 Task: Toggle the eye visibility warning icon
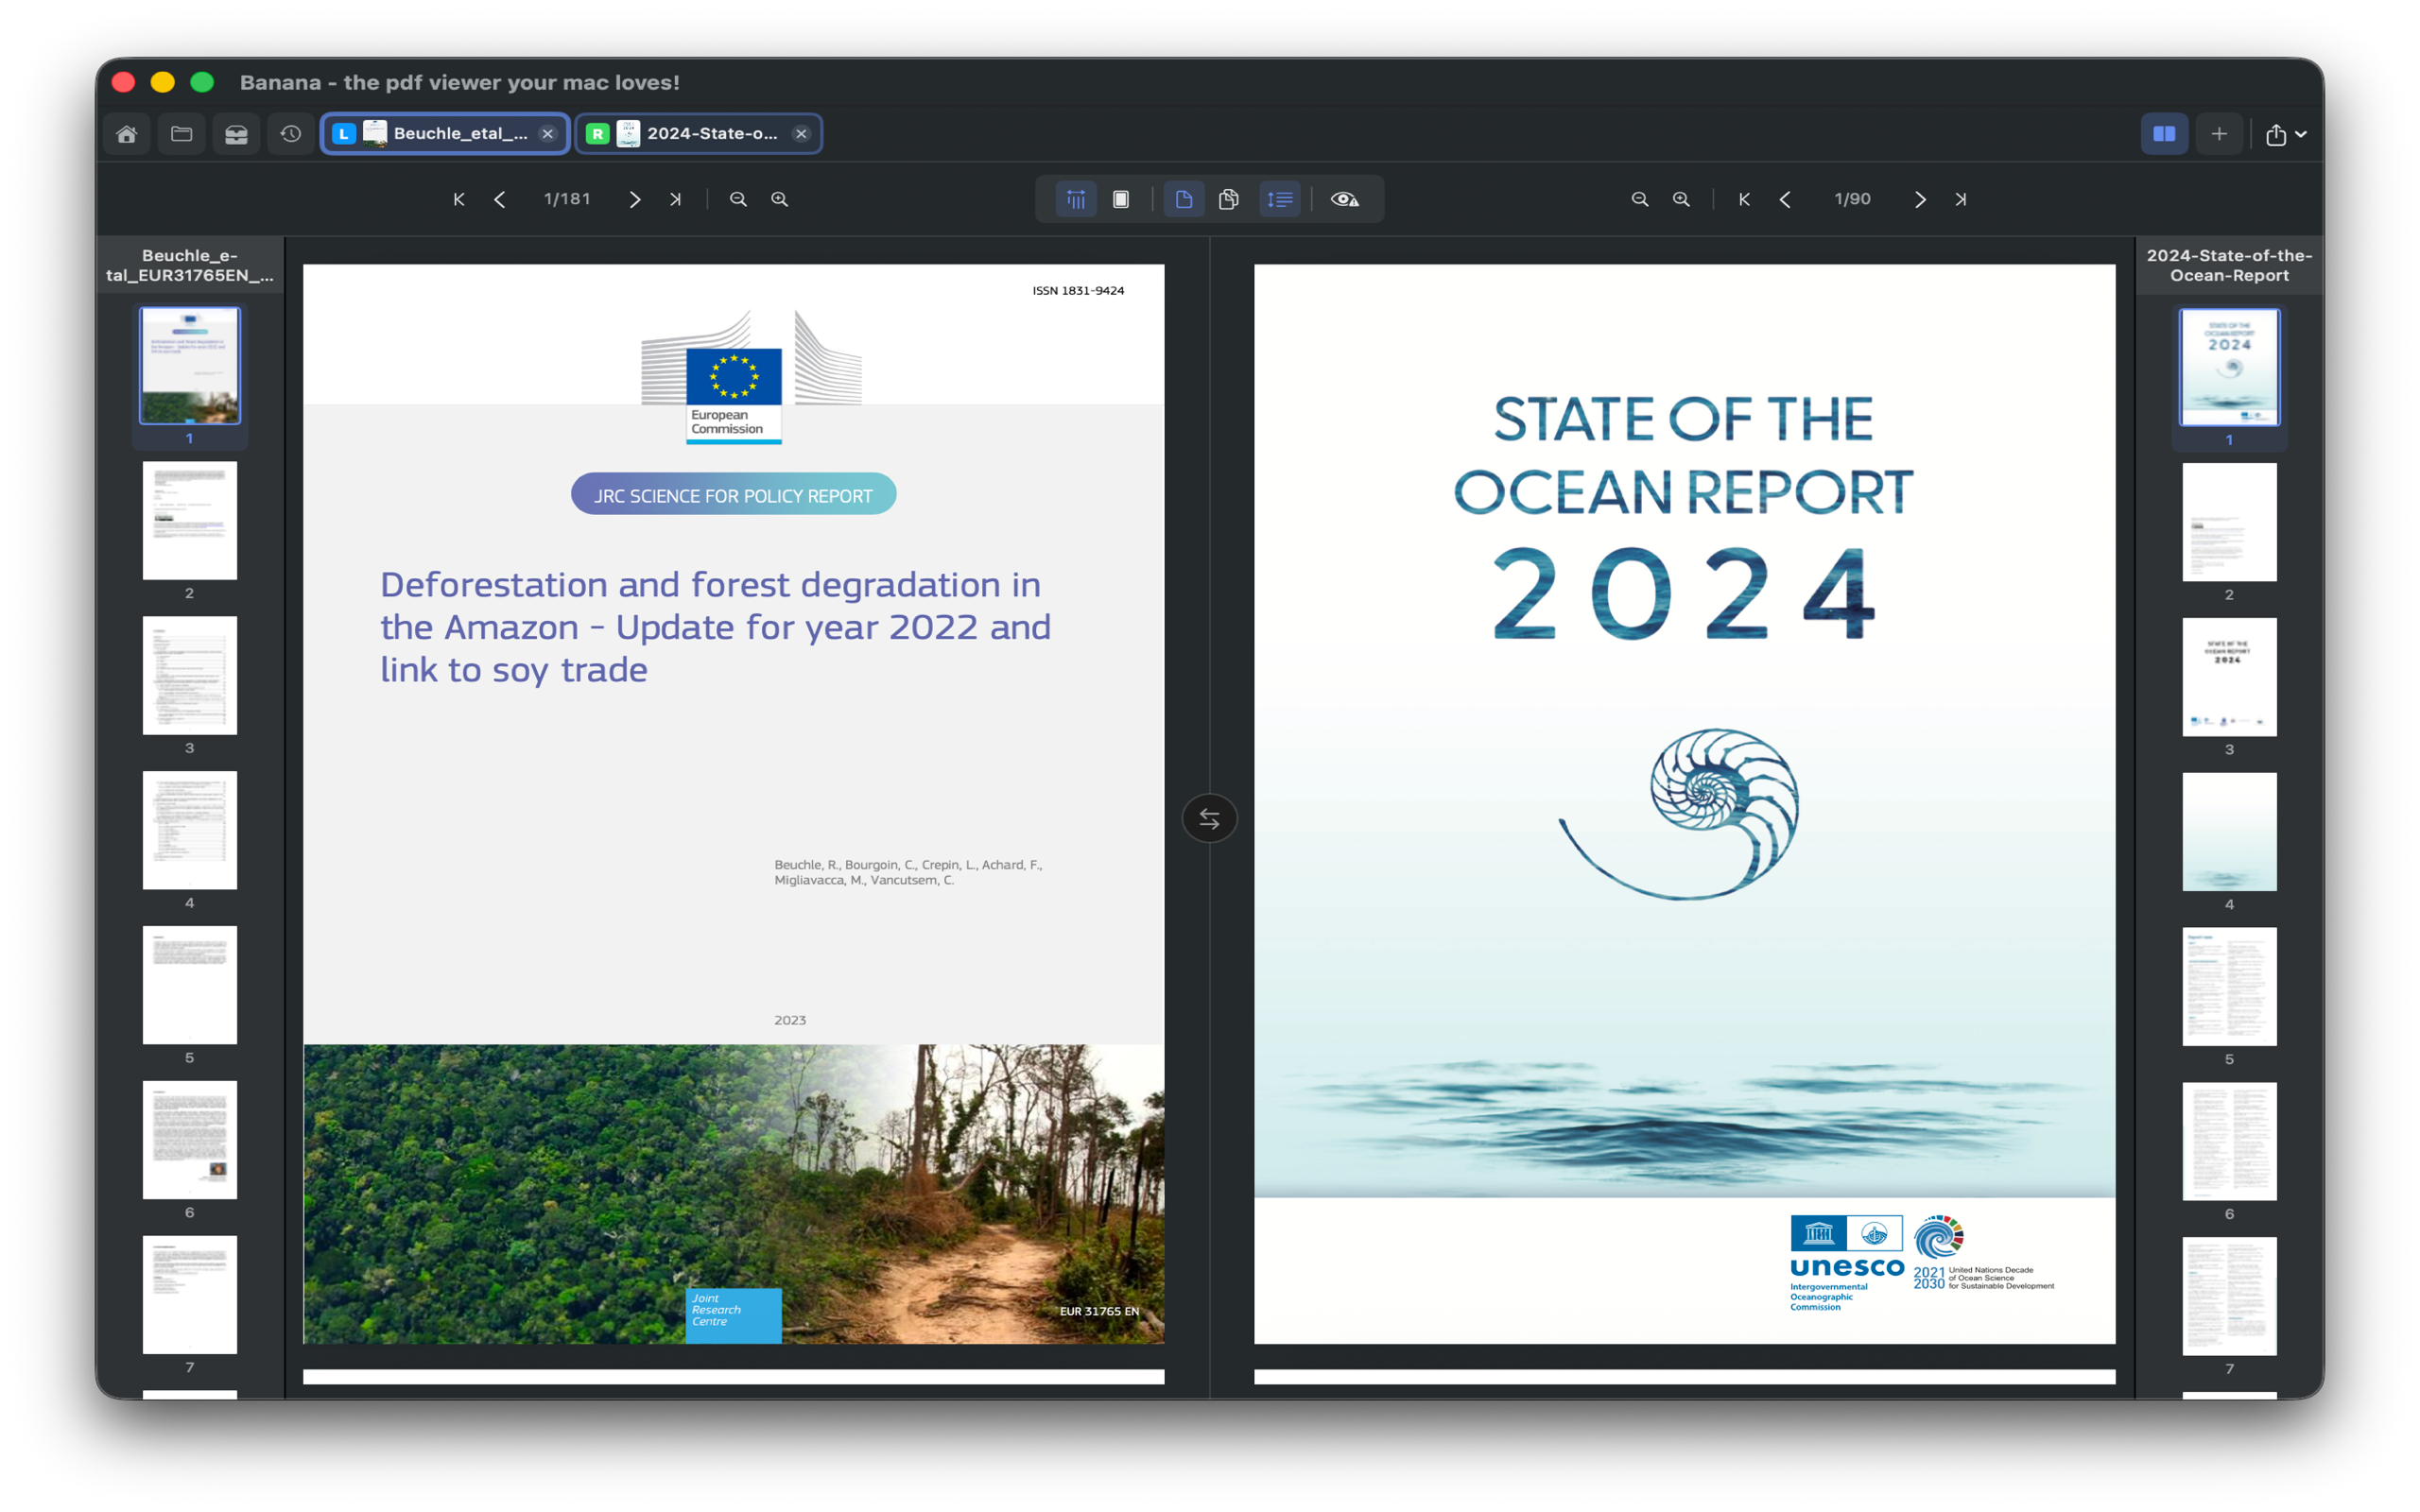[x=1345, y=199]
